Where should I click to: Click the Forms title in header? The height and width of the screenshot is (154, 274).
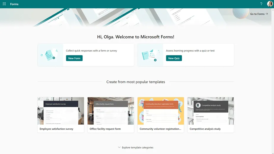[x=14, y=4]
